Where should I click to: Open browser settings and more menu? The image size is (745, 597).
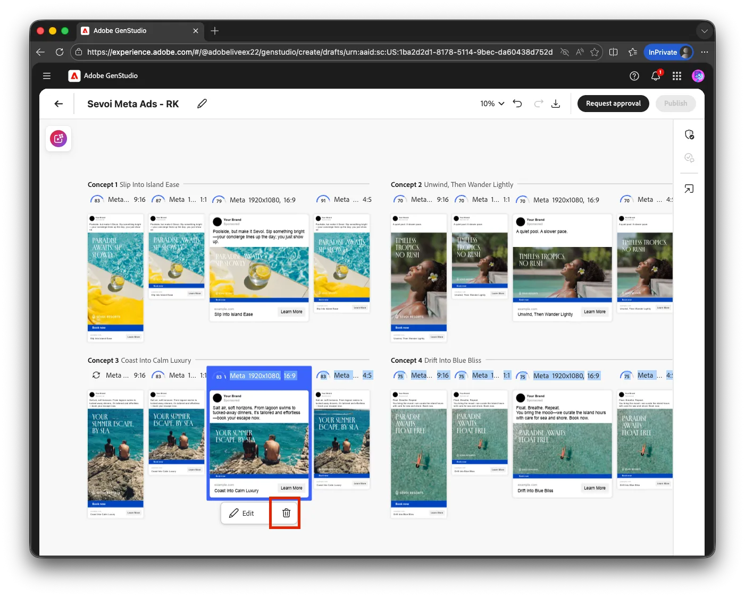point(705,52)
